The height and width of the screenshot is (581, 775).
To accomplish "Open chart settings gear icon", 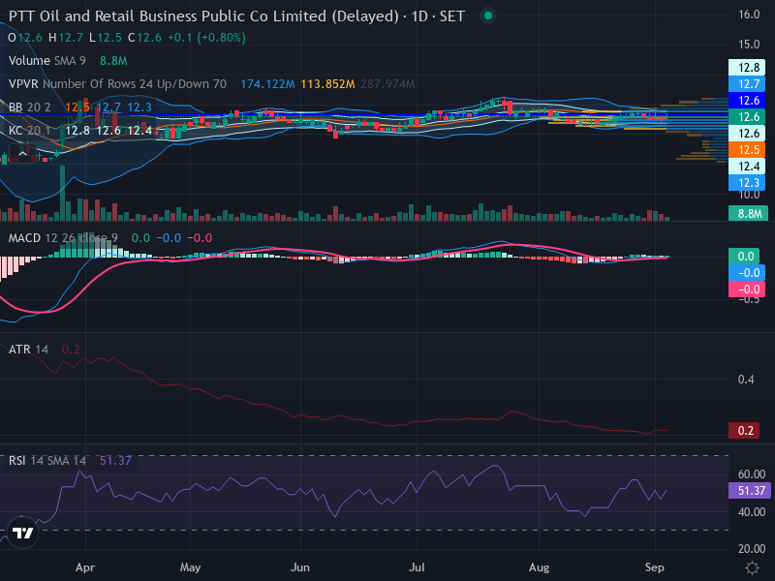I will point(752,567).
